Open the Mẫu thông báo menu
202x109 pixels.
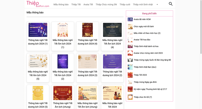pyautogui.click(x=61, y=5)
